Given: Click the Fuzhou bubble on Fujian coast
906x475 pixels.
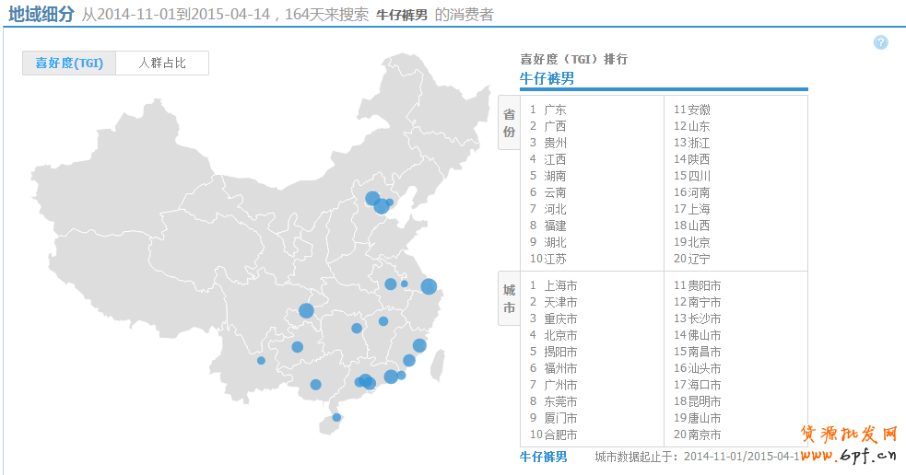Looking at the screenshot, I should [x=419, y=345].
